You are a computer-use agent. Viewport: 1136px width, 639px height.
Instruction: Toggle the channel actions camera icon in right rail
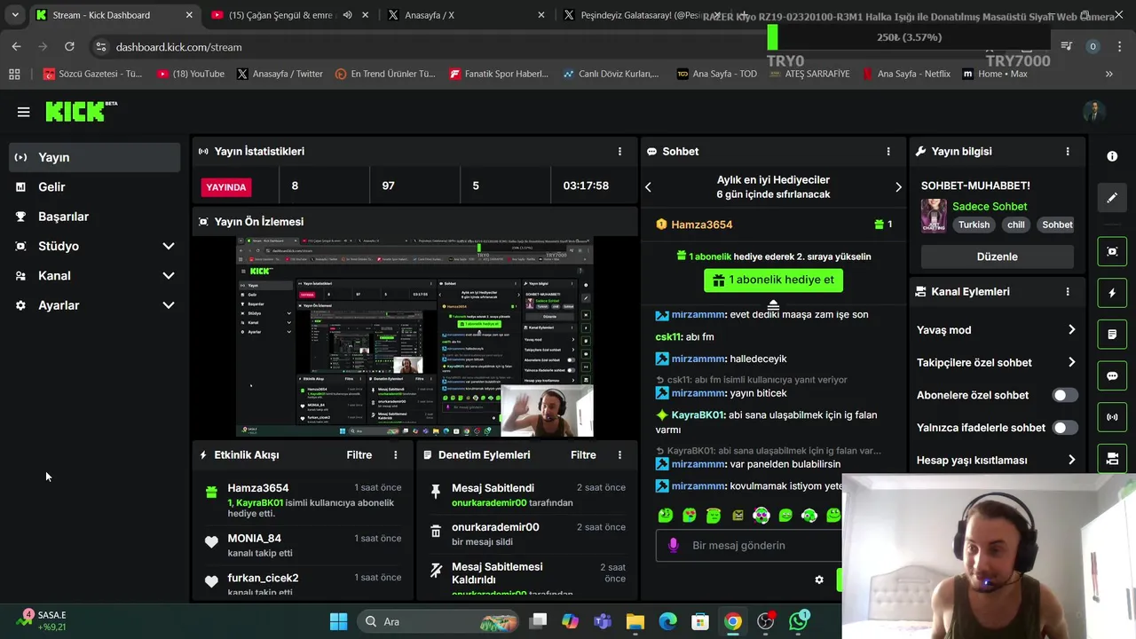(1112, 459)
